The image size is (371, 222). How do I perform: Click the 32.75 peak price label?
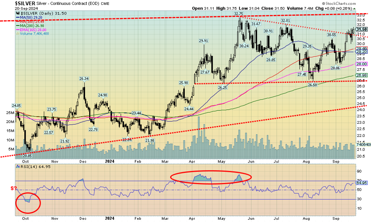238,13
